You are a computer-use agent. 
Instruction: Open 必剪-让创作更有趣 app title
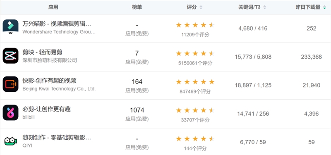coord(46,109)
